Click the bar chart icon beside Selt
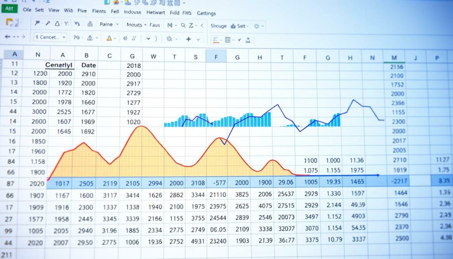Viewport: 453px width, 259px height. [x=232, y=26]
